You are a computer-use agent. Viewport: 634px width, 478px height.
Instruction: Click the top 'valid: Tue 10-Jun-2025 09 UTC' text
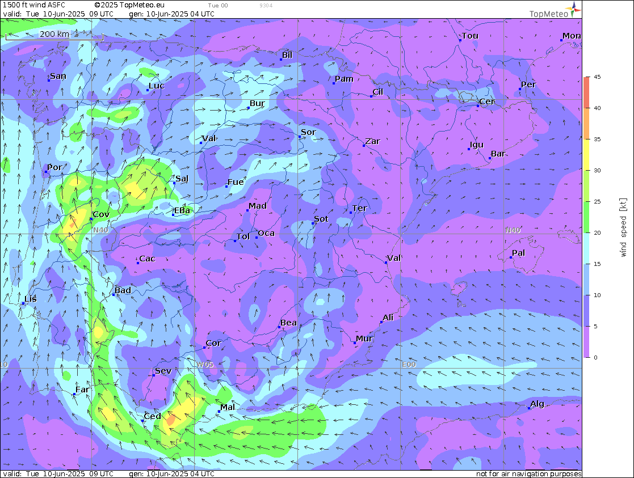tap(58, 14)
